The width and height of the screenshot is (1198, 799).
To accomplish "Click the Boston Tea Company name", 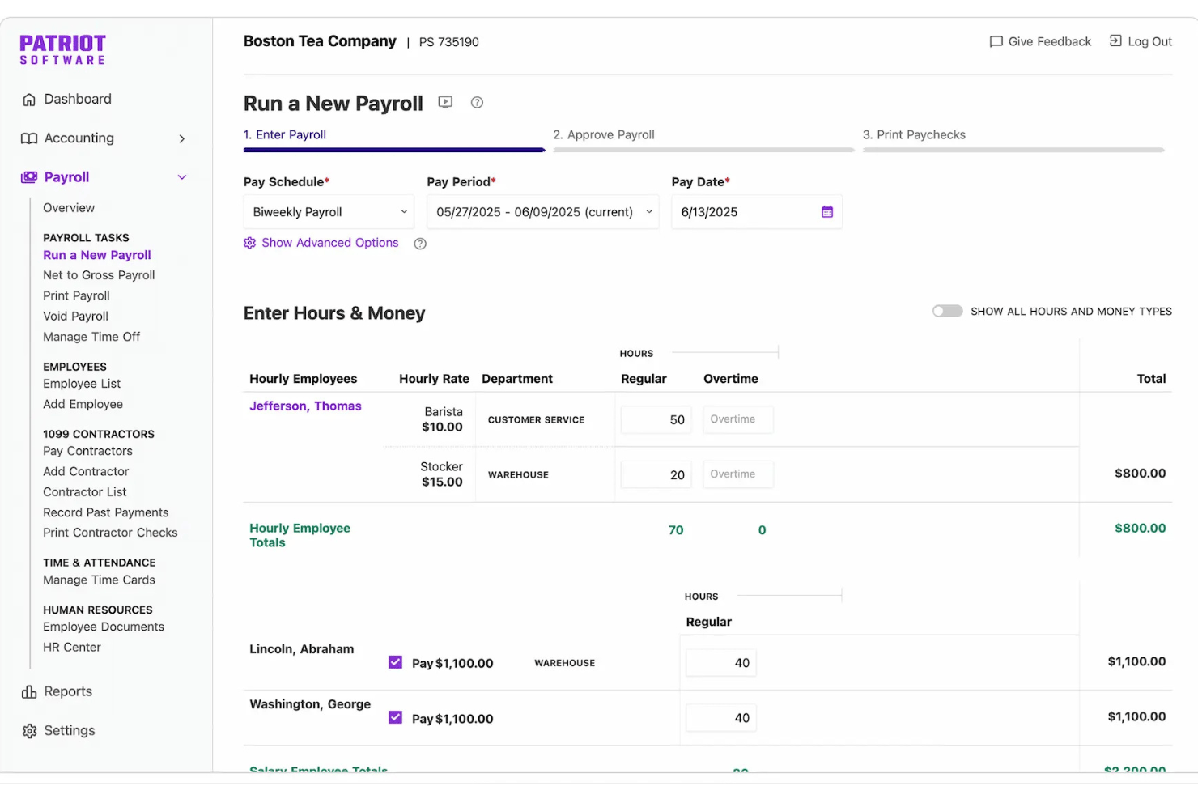I will coord(320,41).
